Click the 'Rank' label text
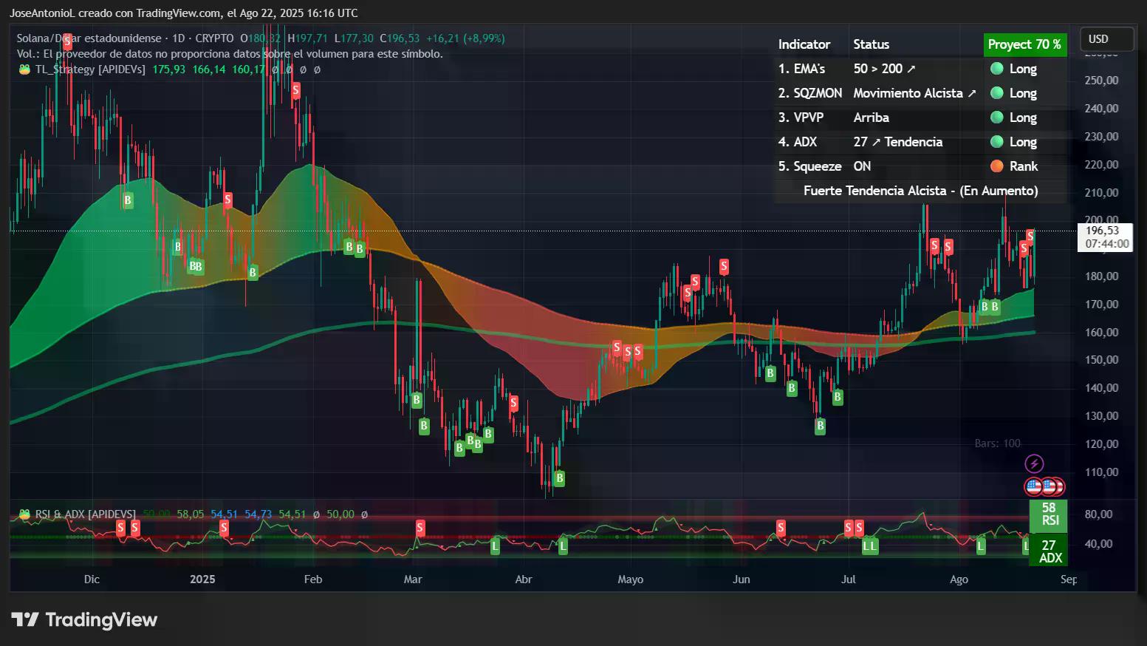 coord(1024,166)
